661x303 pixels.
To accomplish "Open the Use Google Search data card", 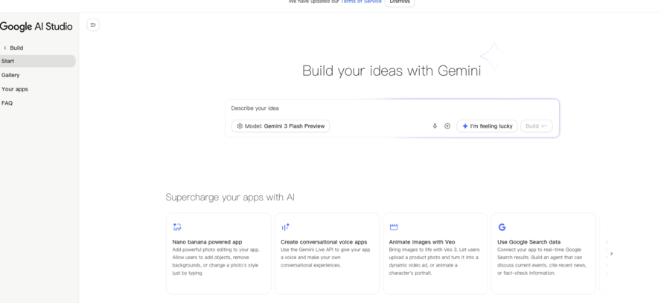I will pos(543,253).
